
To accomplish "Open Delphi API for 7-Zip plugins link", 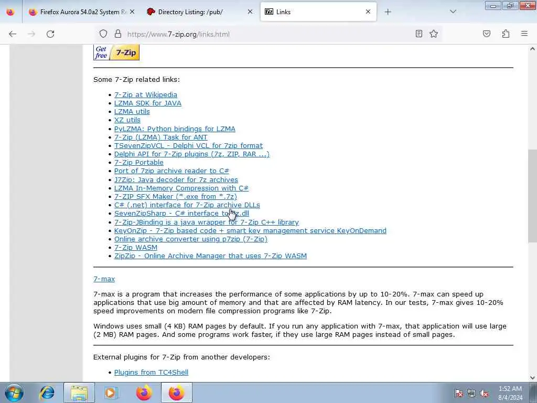I will pyautogui.click(x=192, y=154).
